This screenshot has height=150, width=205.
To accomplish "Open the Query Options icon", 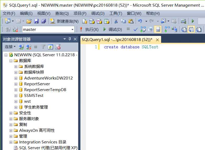I will tap(150, 29).
